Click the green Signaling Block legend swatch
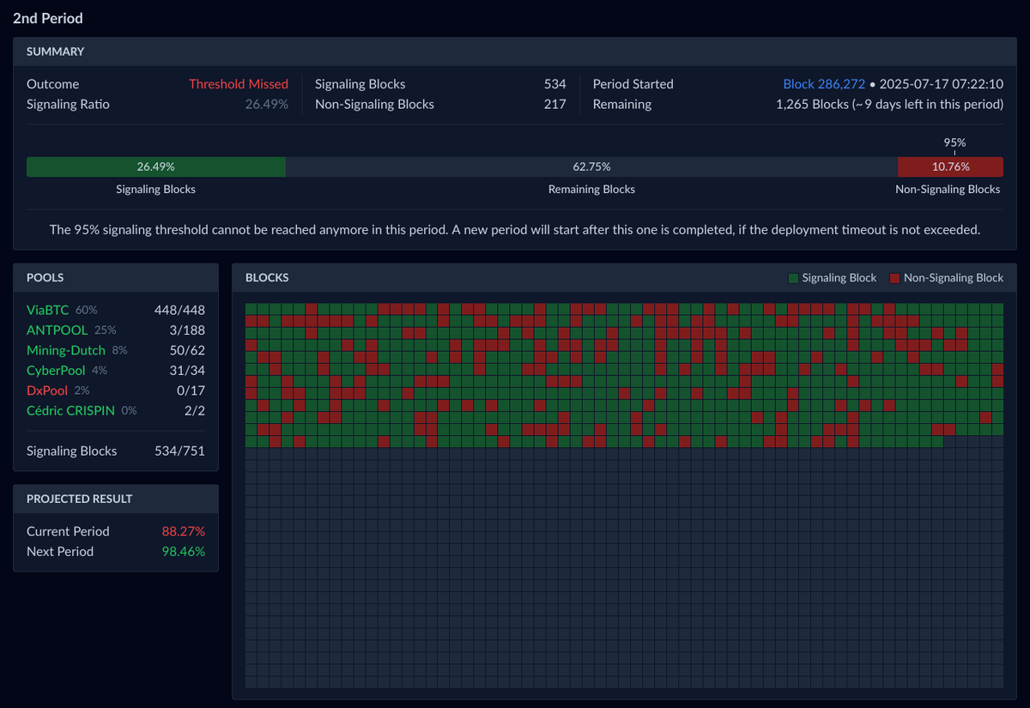 coord(793,278)
